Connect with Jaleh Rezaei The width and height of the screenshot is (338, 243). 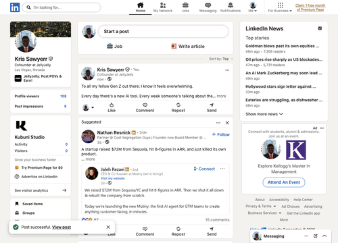pyautogui.click(x=204, y=169)
